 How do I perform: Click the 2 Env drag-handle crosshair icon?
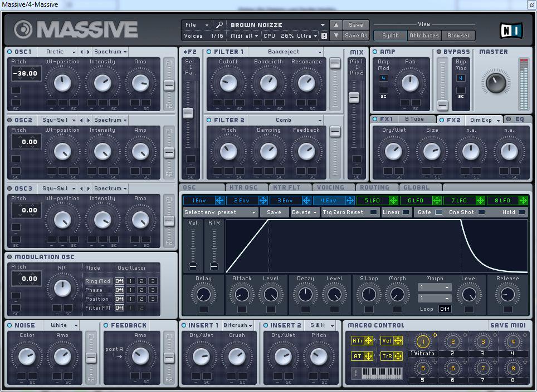coord(263,201)
